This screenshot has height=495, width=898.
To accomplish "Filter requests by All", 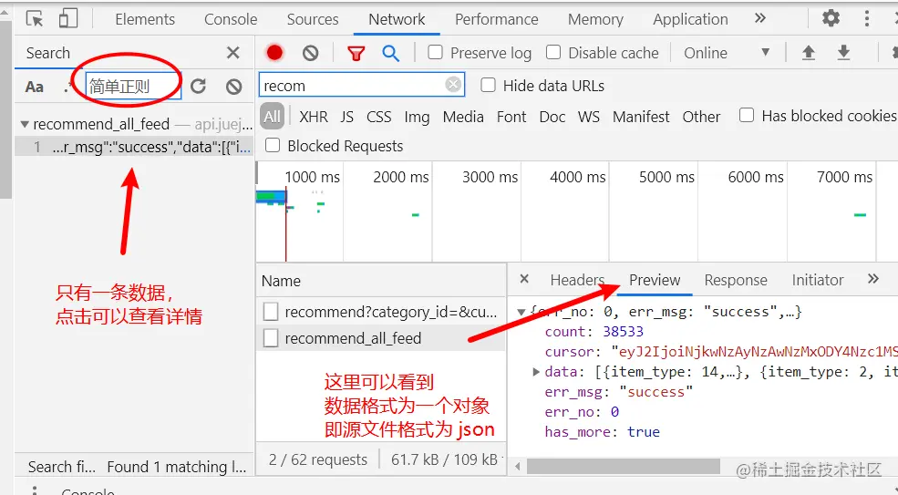I will (x=273, y=117).
